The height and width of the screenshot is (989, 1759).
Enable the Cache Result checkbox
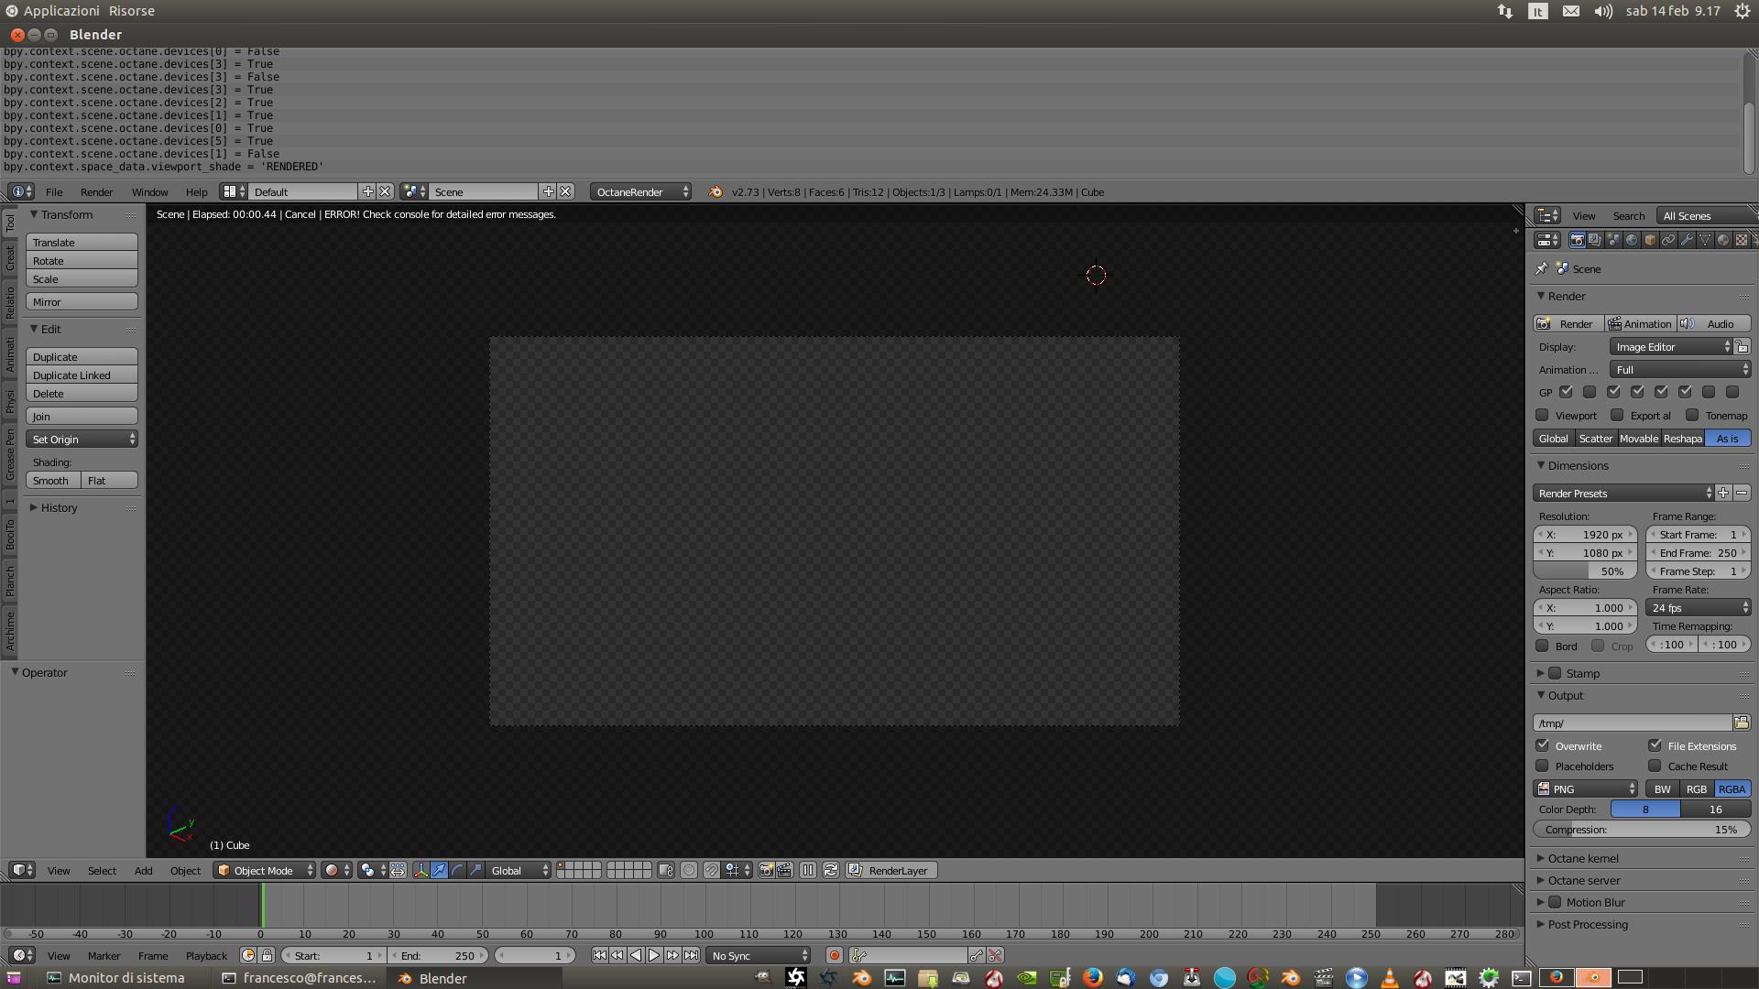[x=1655, y=766]
